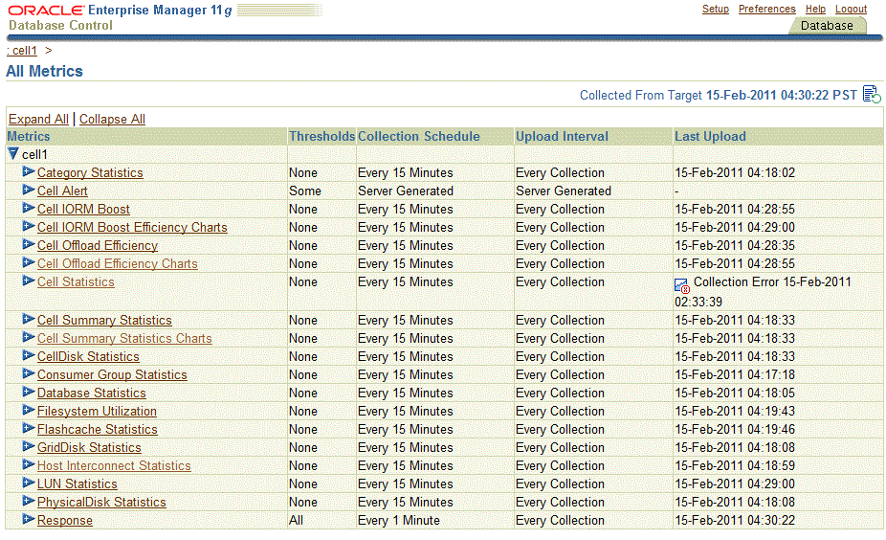Click the refresh data icon beside collection timestamp

click(x=871, y=94)
